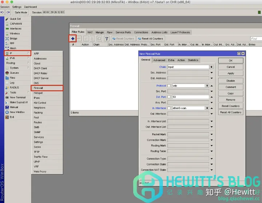The height and width of the screenshot is (203, 262).
Task: Expand the Tools sidebar menu
Action: pyautogui.click(x=17, y=92)
